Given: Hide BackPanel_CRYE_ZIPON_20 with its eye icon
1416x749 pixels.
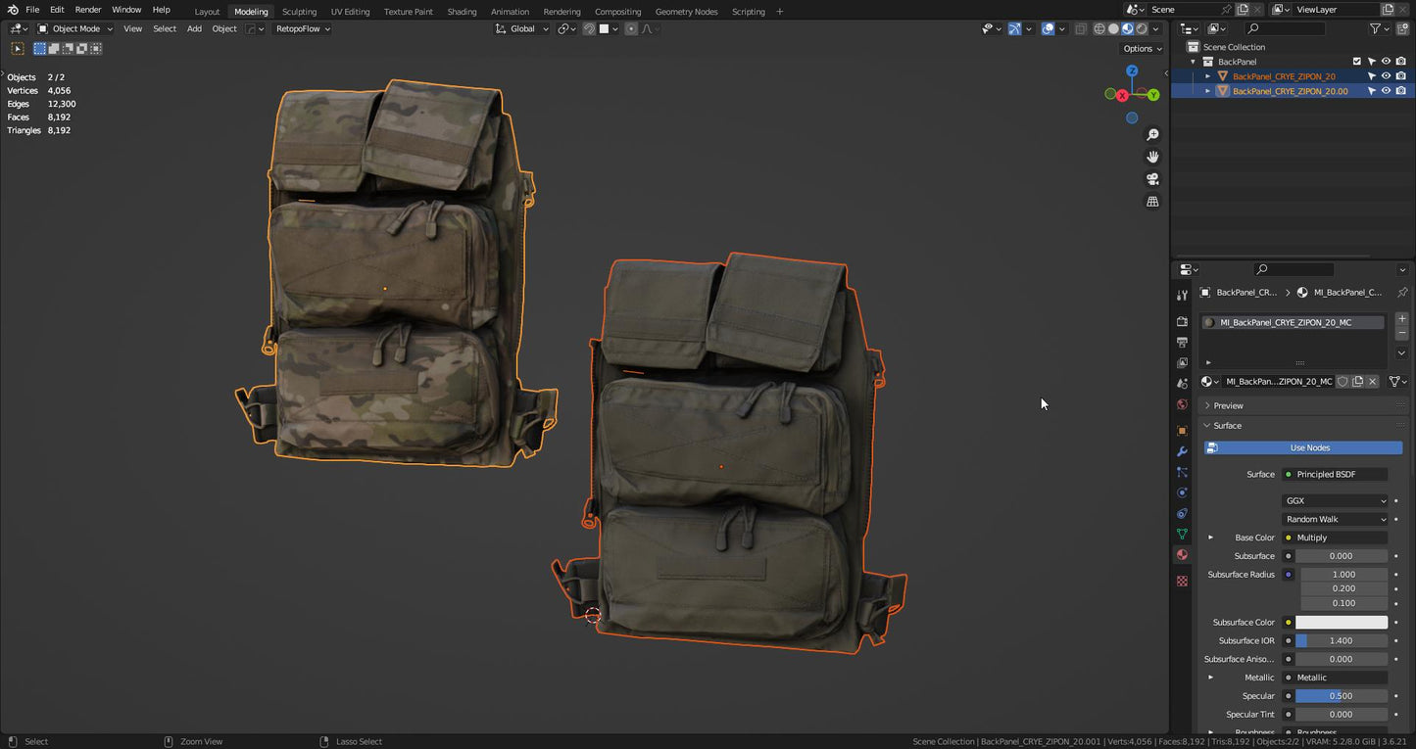Looking at the screenshot, I should coord(1386,76).
